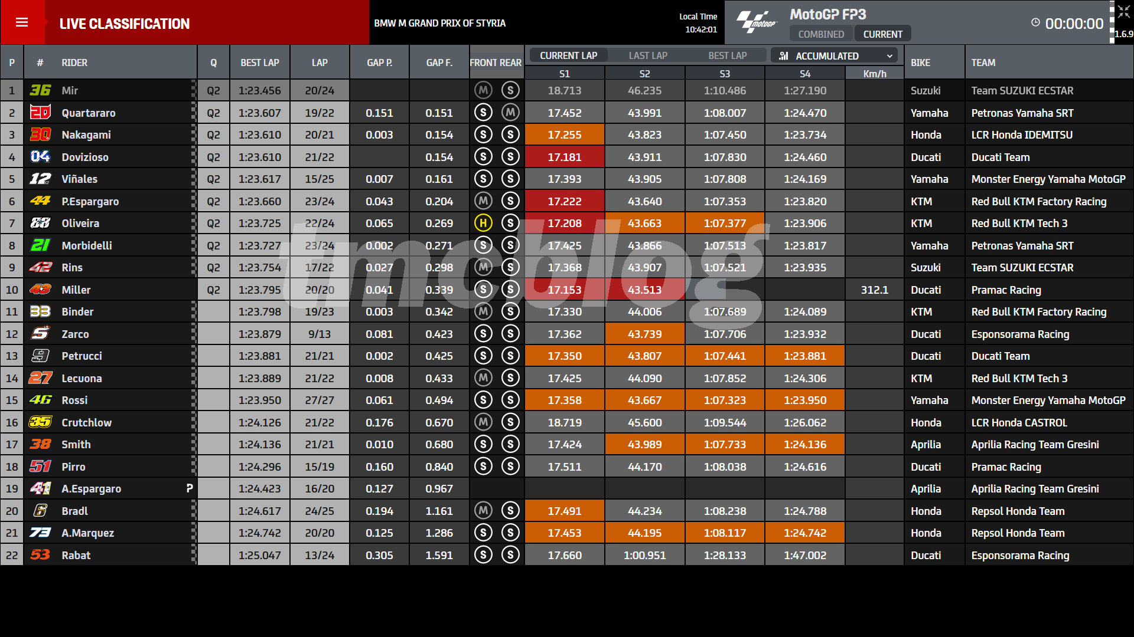Click the Km/h column header
1134x637 pixels.
click(x=875, y=74)
